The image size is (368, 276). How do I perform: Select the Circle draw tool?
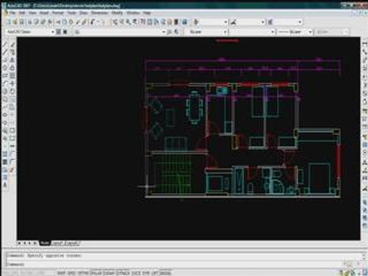click(x=5, y=91)
